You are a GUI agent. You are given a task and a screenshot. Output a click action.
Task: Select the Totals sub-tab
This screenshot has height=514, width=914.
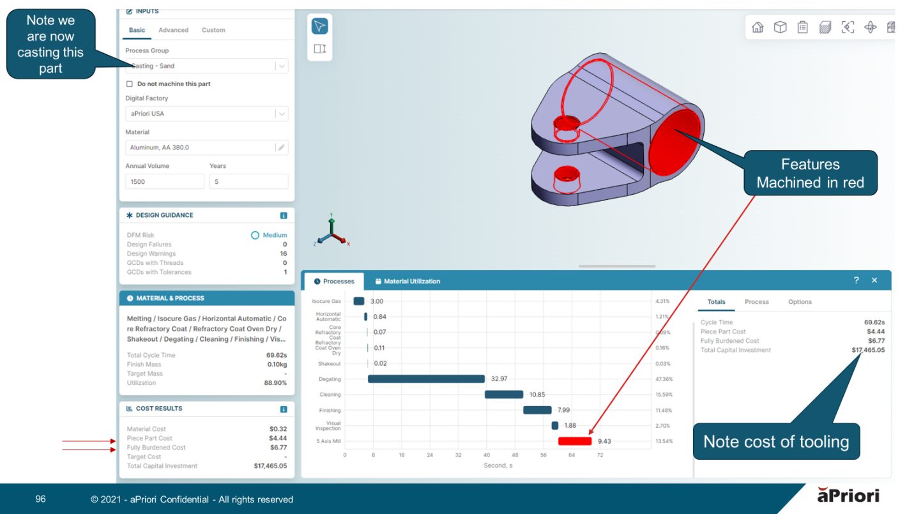717,302
